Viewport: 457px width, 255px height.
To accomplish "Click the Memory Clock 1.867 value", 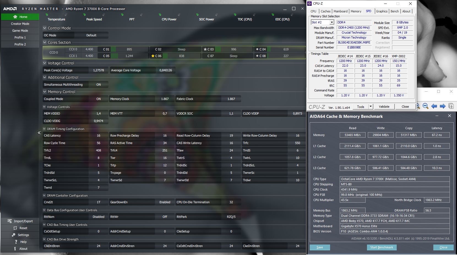I will click(x=165, y=99).
